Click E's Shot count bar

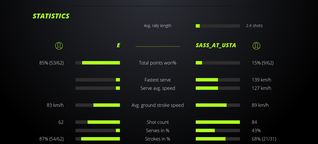(98, 122)
